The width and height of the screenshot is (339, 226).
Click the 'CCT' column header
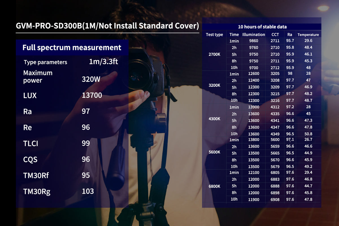(275, 34)
